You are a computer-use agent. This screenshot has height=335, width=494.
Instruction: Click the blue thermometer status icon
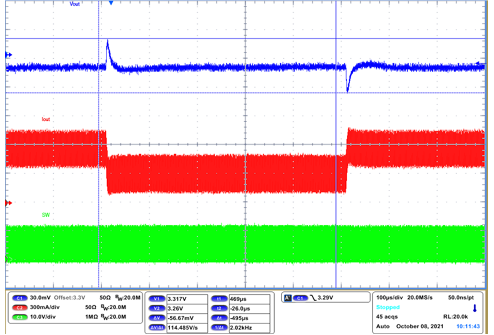coord(475,308)
